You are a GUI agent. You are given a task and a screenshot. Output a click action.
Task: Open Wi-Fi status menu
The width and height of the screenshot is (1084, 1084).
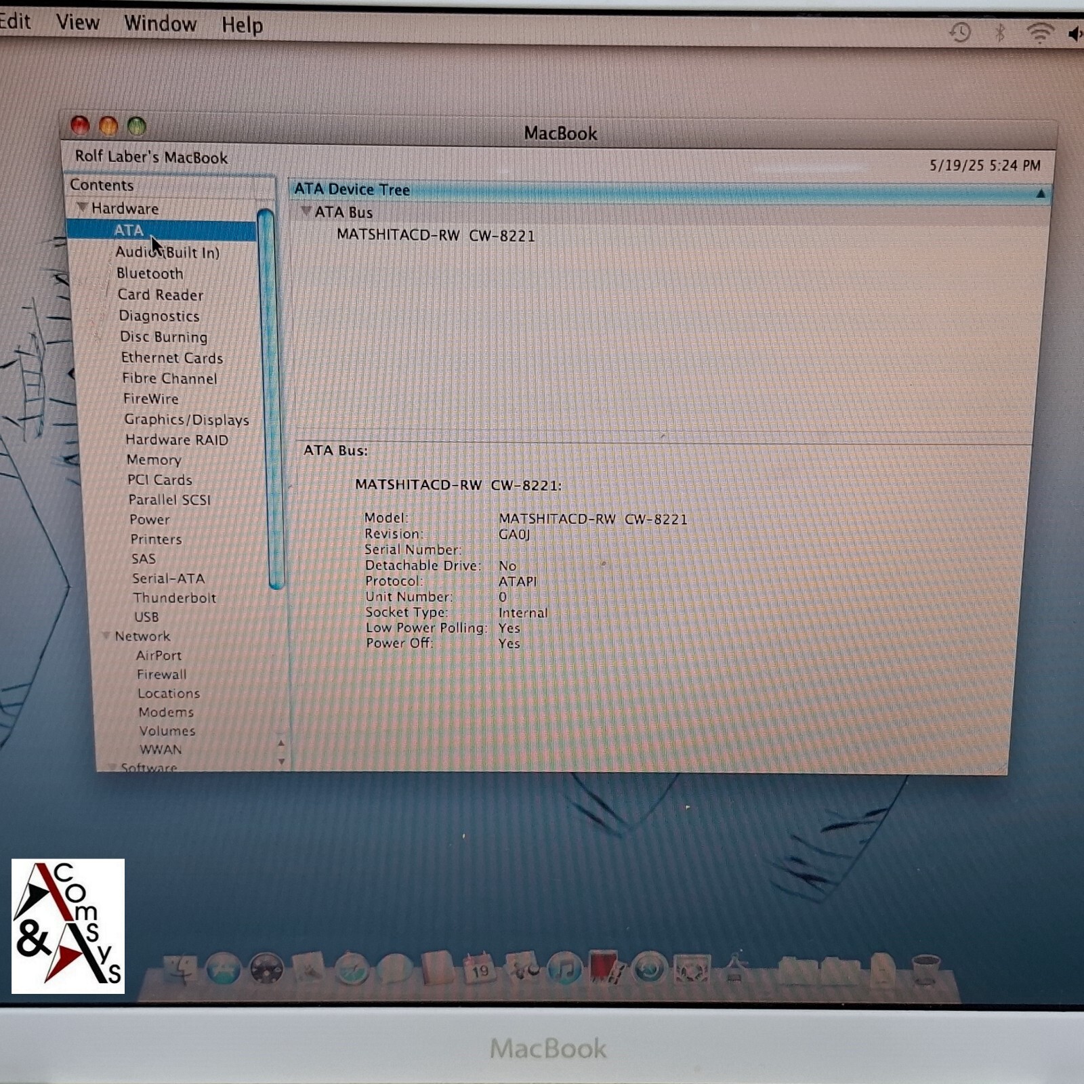coord(1039,32)
